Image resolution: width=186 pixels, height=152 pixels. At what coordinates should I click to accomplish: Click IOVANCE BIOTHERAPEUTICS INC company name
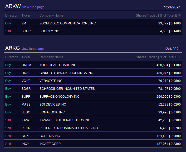65,120
